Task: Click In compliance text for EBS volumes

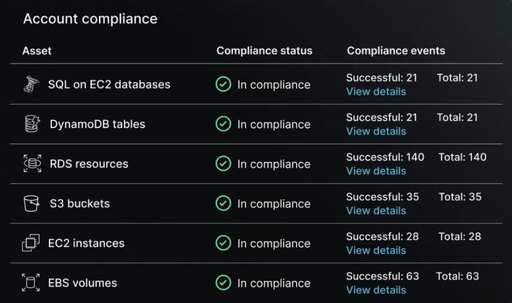Action: coord(274,283)
